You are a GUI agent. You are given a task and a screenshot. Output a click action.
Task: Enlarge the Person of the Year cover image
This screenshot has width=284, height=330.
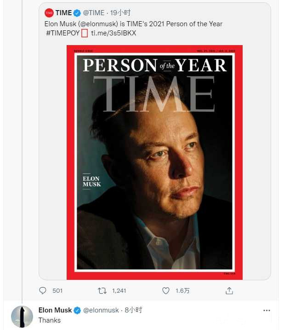154,162
